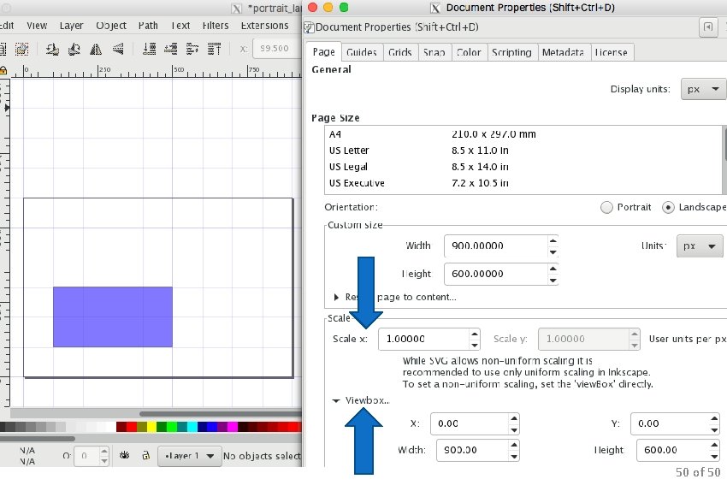Increase custom Width value

click(553, 240)
